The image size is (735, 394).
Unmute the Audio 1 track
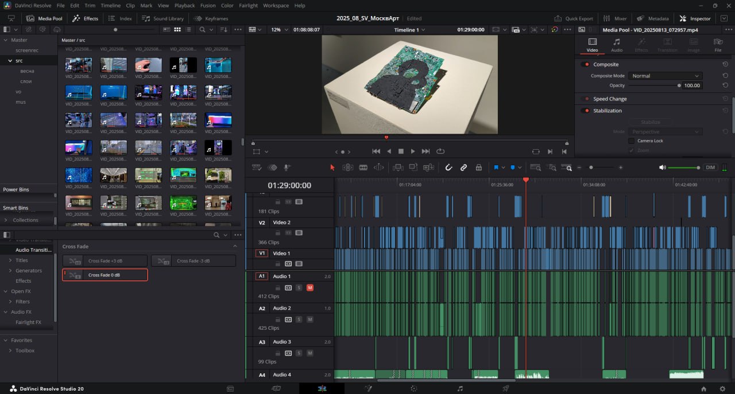(x=310, y=287)
